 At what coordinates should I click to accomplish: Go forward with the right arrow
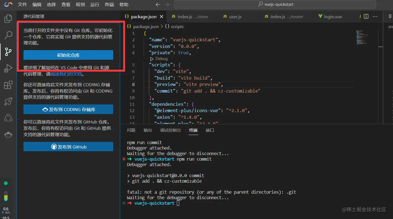[167, 4]
